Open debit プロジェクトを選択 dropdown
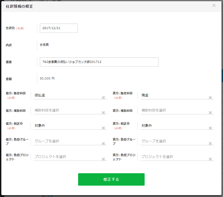The height and width of the screenshot is (197, 223). [66, 157]
